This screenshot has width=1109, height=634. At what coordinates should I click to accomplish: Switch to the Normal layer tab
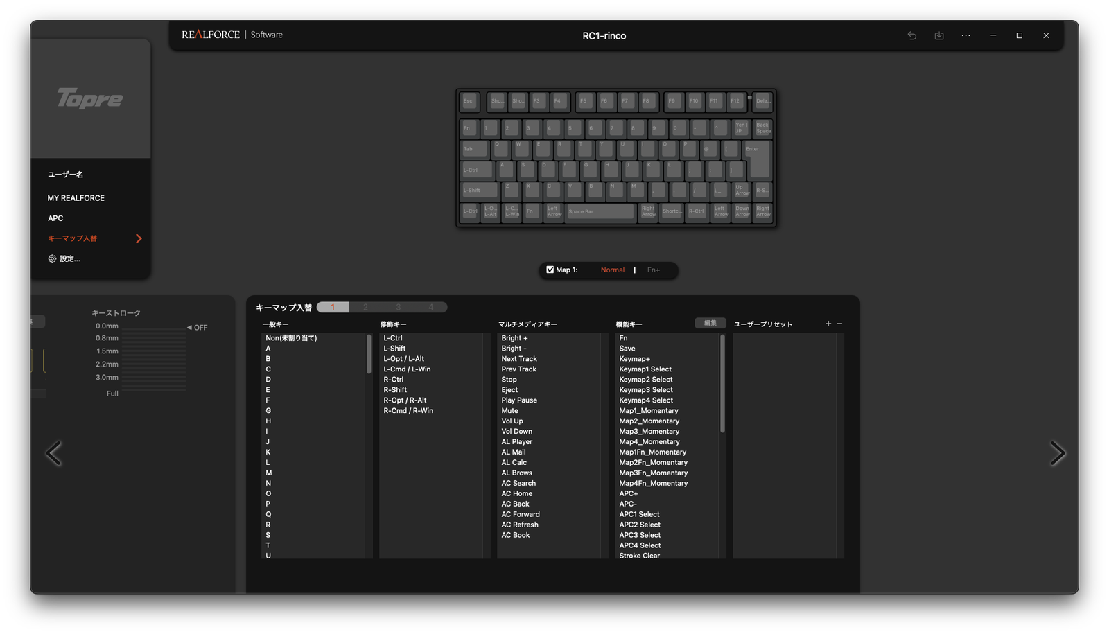[x=613, y=270]
